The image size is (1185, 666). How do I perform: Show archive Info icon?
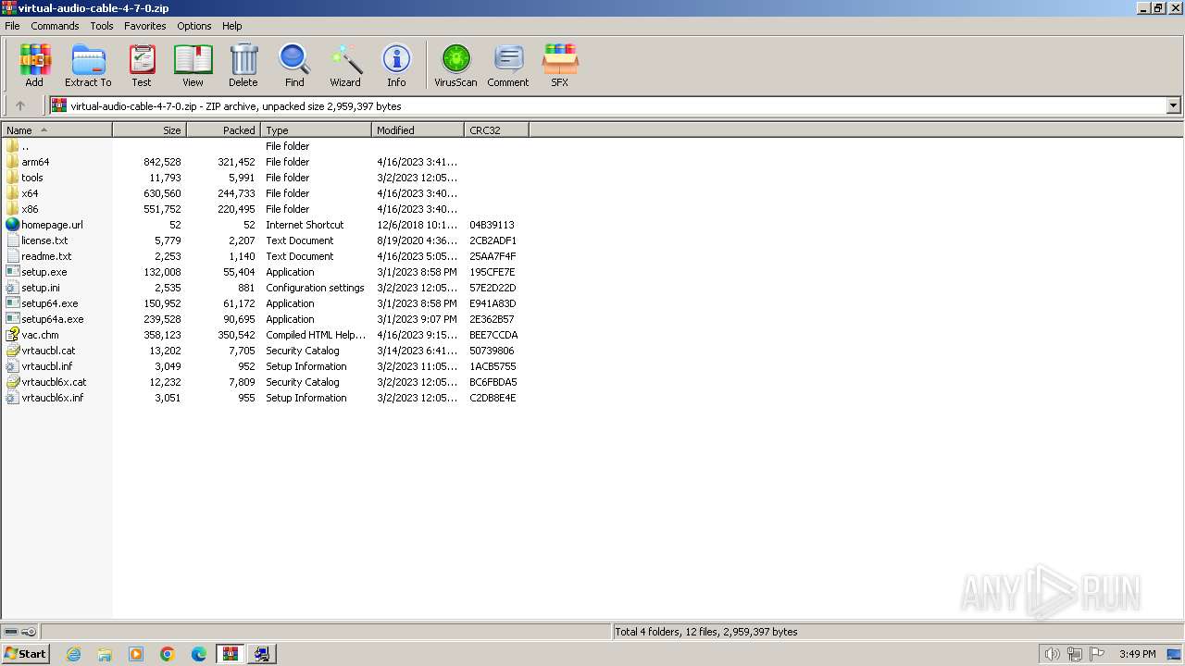[396, 60]
